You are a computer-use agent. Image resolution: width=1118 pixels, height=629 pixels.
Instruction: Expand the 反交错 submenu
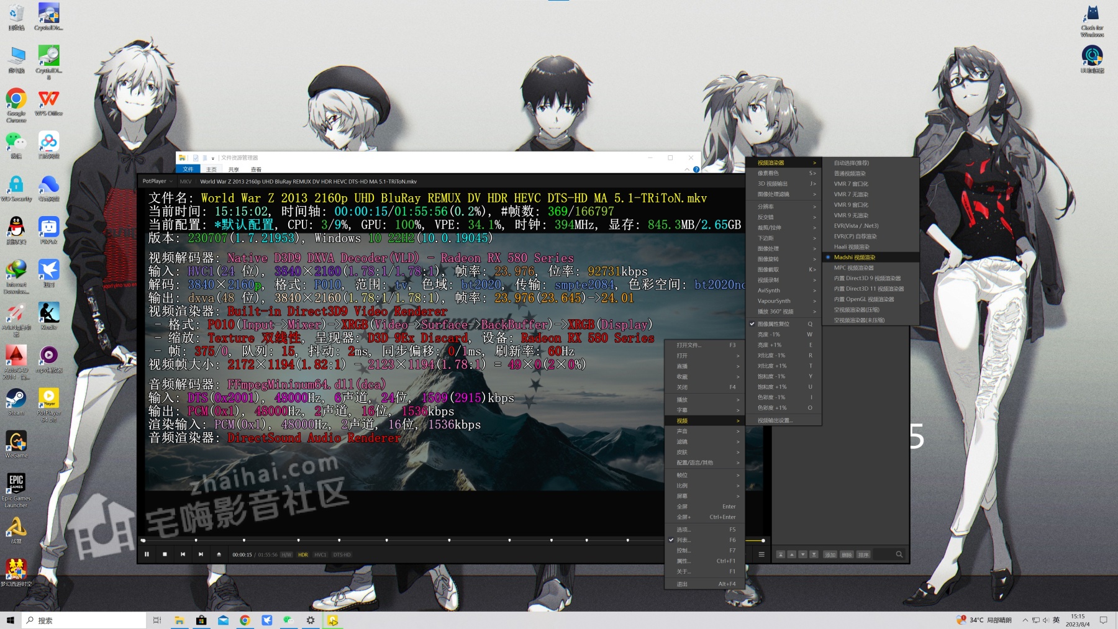(784, 217)
